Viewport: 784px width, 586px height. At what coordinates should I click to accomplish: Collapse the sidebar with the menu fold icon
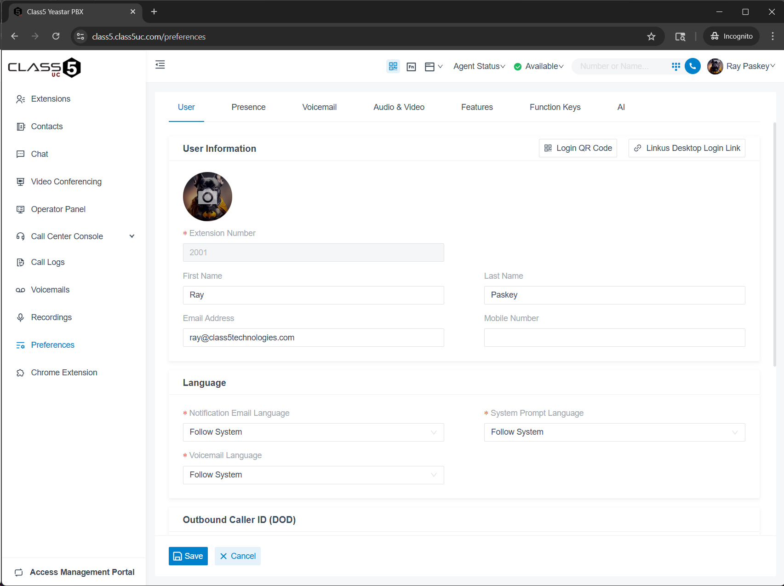(x=160, y=65)
